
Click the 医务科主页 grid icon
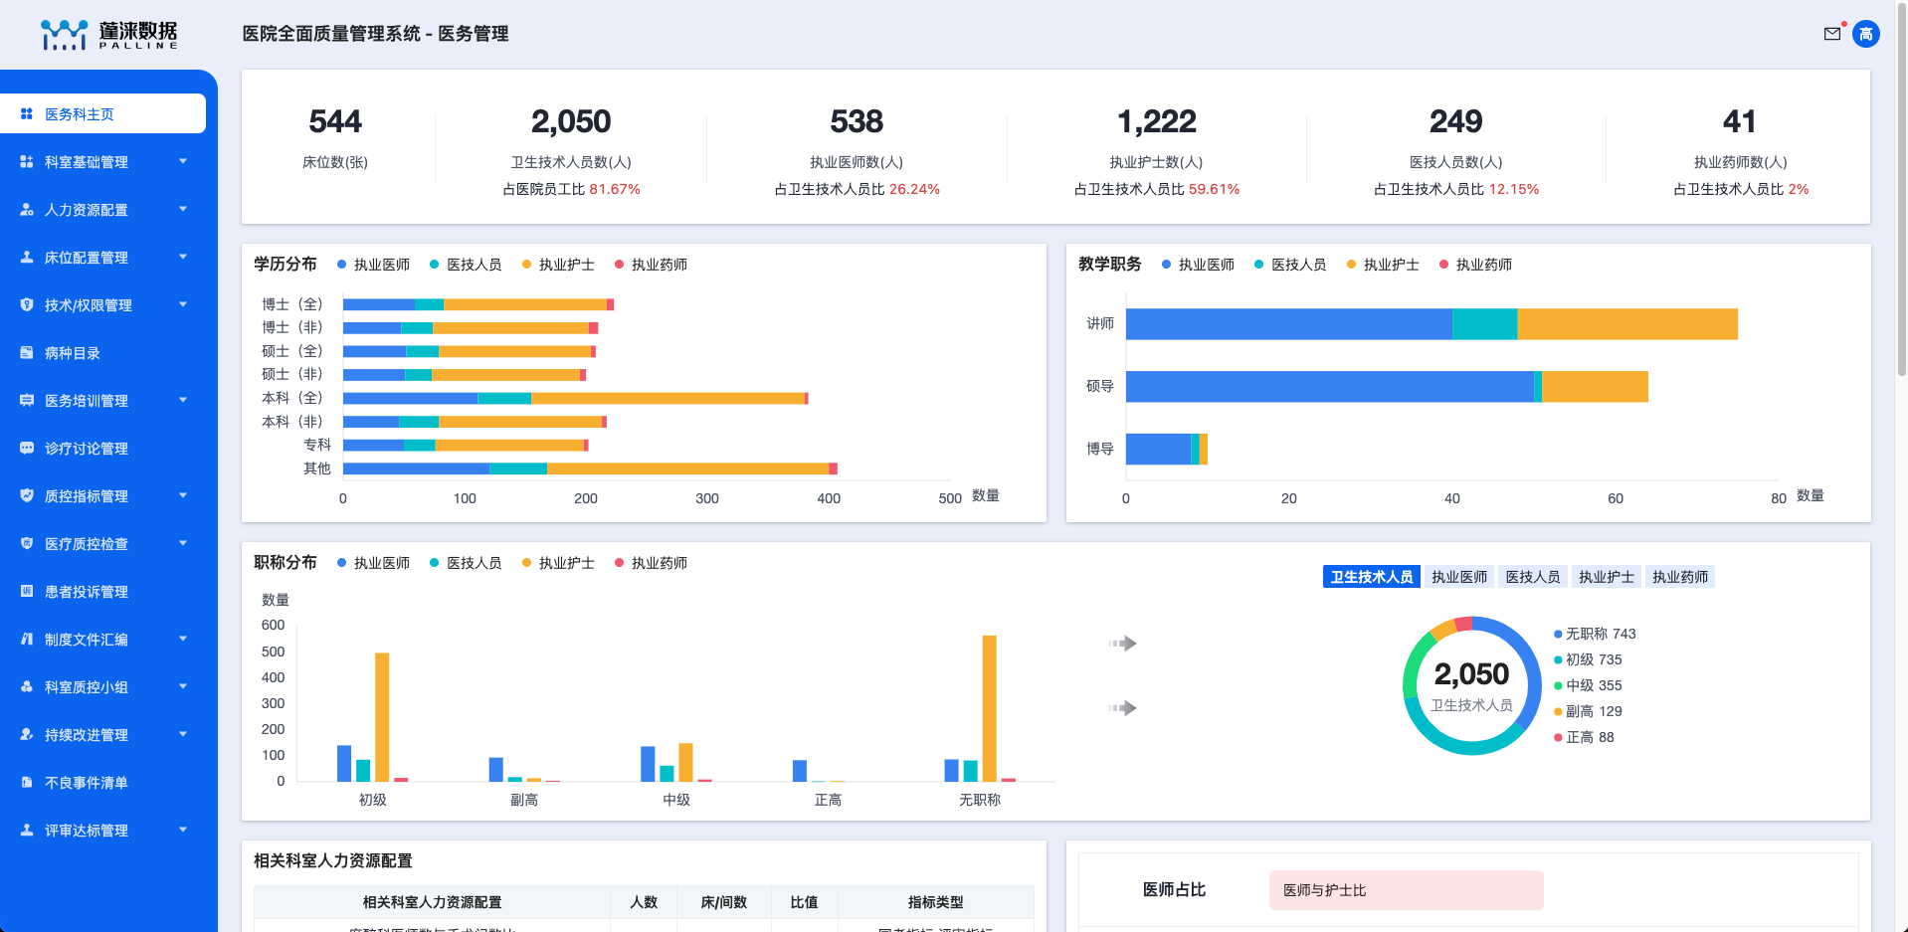pos(27,114)
